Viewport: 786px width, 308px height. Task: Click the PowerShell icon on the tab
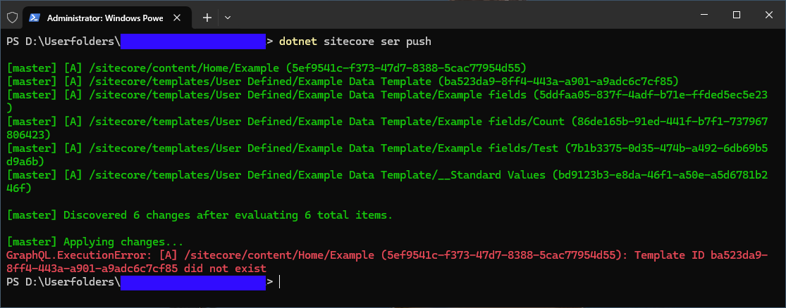tap(35, 18)
